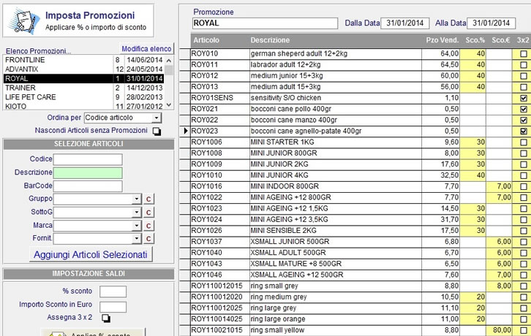
Task: Click the Imposta Promozioni notepad icon
Action: (x=25, y=21)
